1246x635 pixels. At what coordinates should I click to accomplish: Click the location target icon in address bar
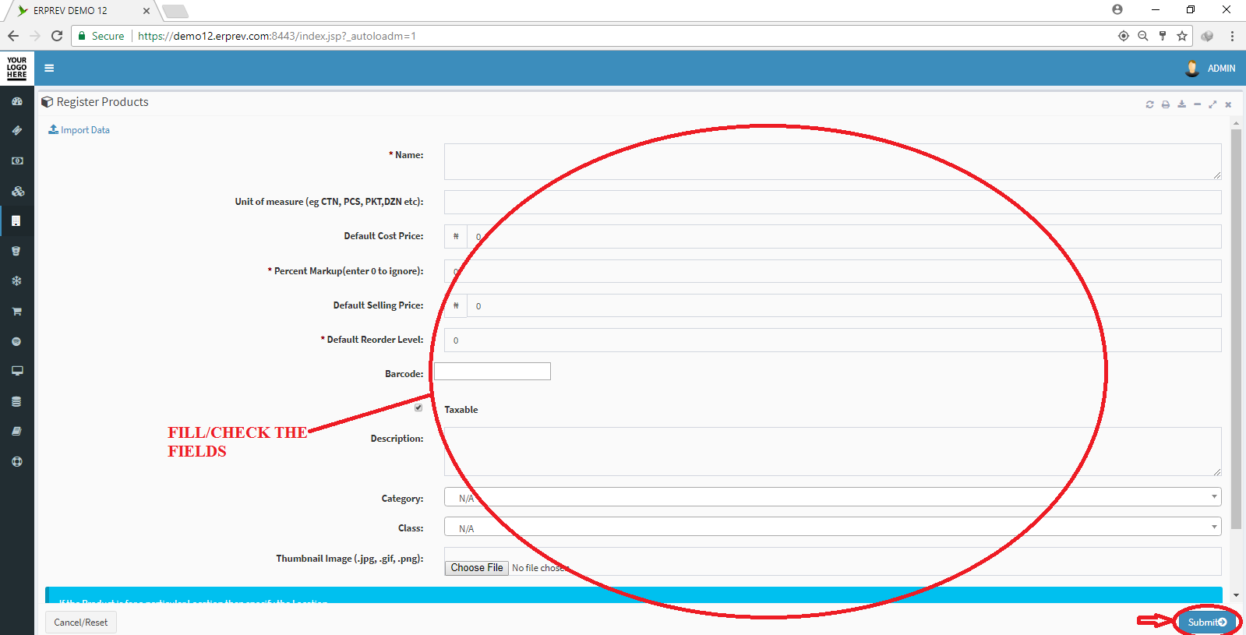pos(1124,36)
